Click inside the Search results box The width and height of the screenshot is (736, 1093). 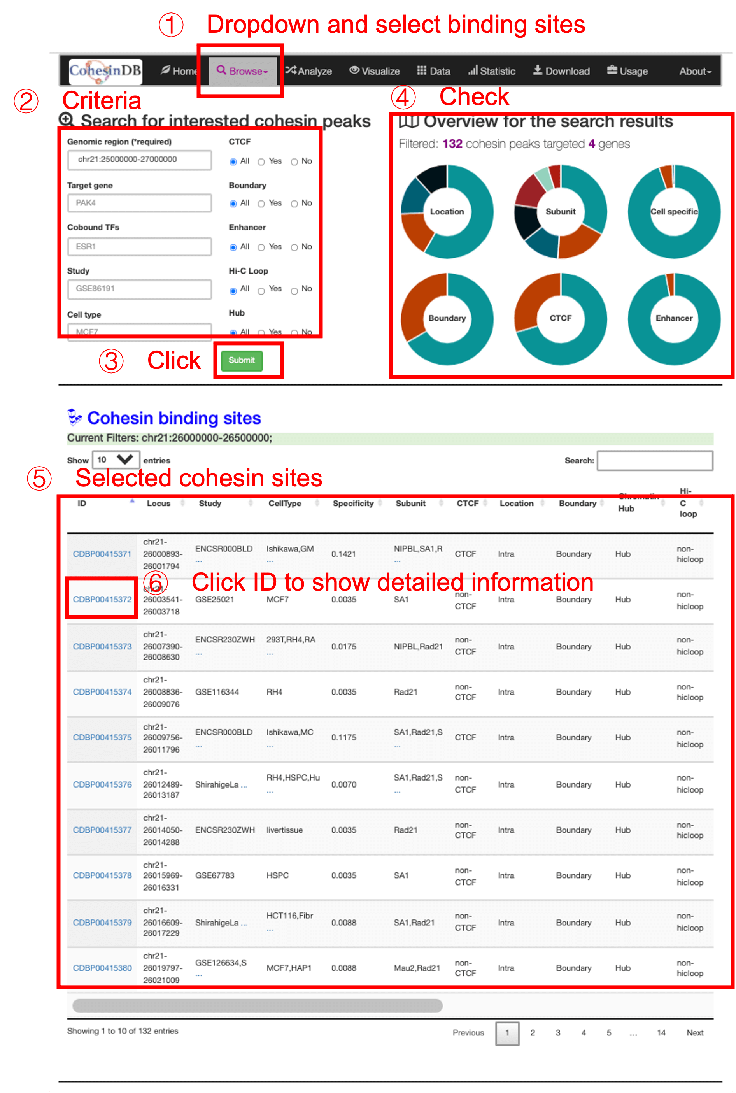coord(655,461)
